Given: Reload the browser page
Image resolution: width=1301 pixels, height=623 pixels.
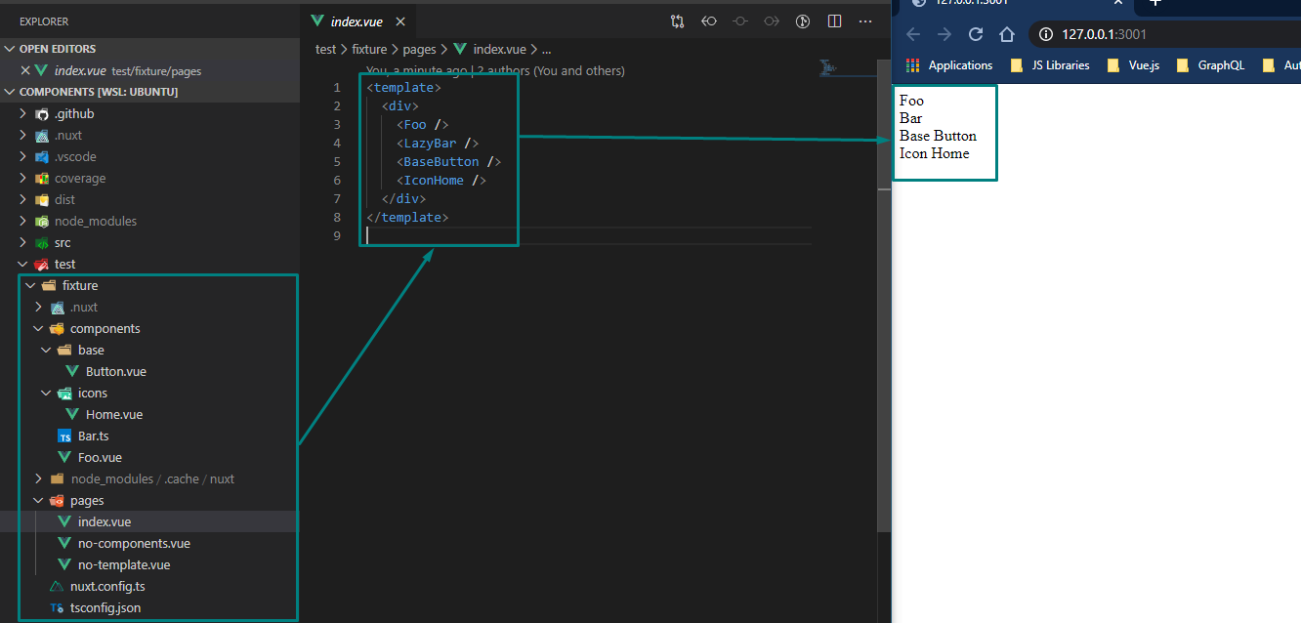Looking at the screenshot, I should (x=975, y=34).
